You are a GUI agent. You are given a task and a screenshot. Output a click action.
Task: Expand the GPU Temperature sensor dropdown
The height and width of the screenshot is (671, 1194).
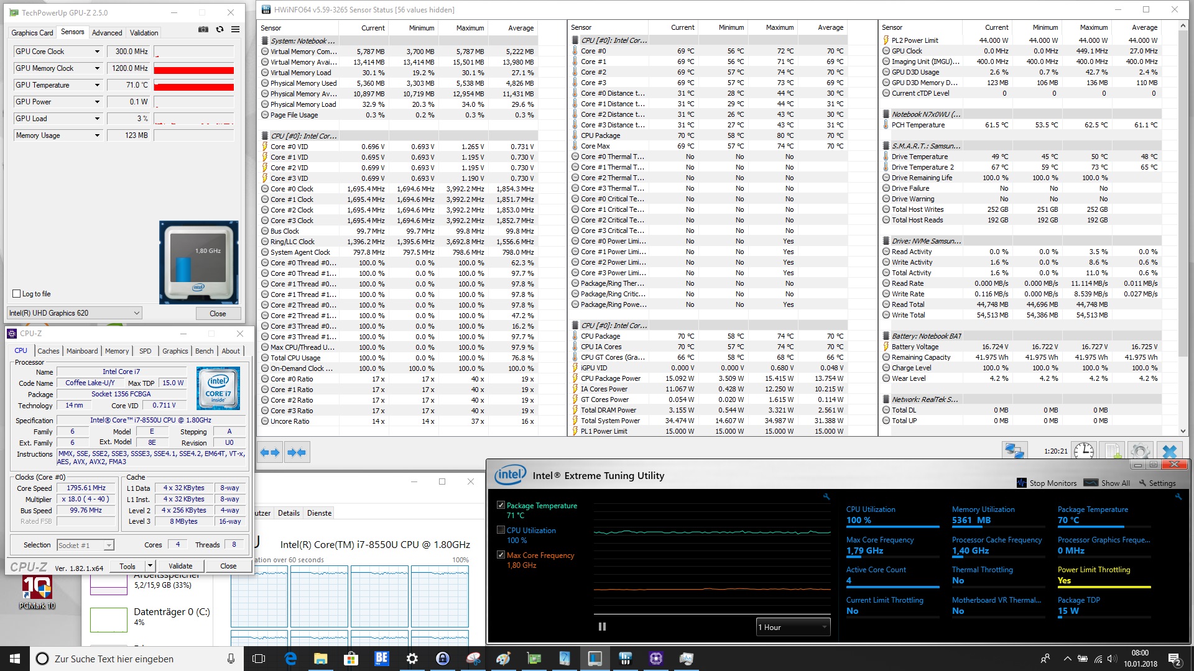tap(97, 85)
